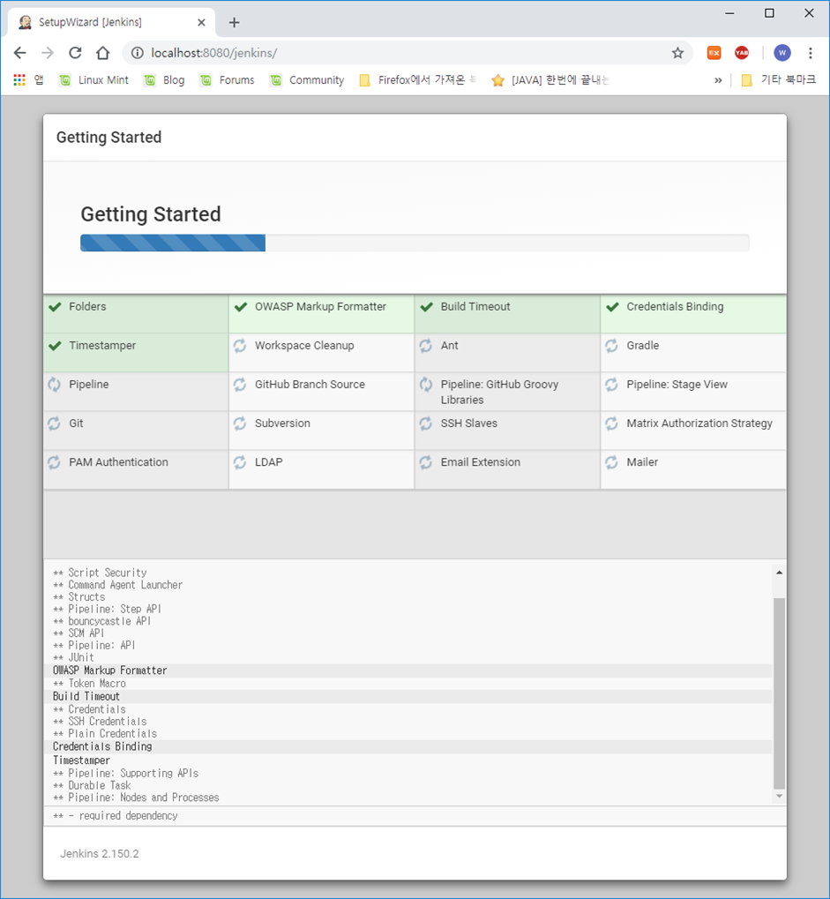Select the SetupWizard [Jenkins] tab
830x899 pixels.
tap(112, 22)
